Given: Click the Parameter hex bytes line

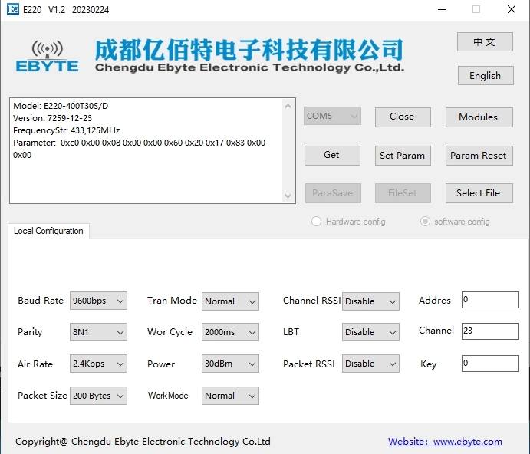Looking at the screenshot, I should 140,149.
